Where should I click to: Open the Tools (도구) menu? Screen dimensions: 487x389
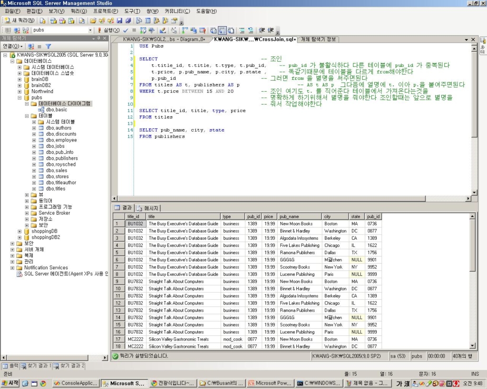[x=132, y=11]
